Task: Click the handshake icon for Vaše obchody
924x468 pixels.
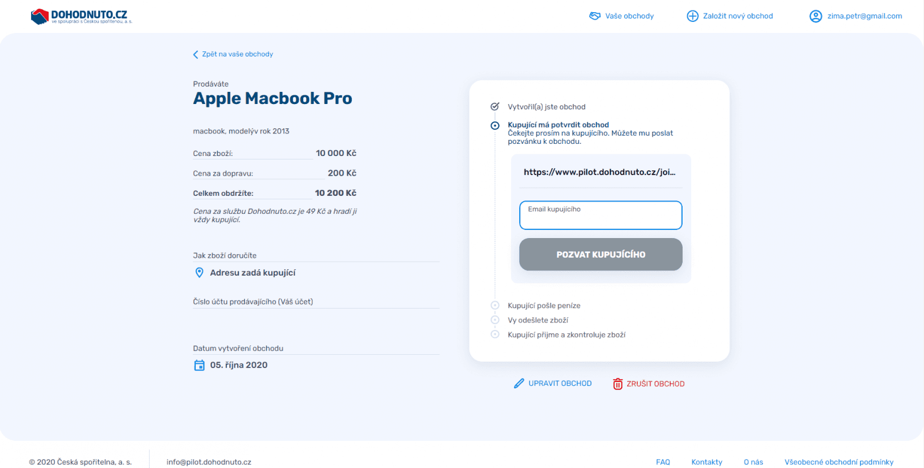Action: coord(595,16)
